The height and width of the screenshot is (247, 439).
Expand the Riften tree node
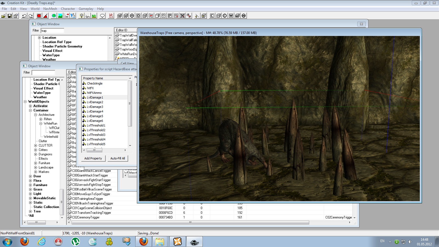[x=41, y=119]
